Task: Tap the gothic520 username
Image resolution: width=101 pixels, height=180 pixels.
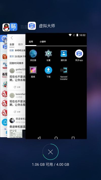Action: point(21,69)
